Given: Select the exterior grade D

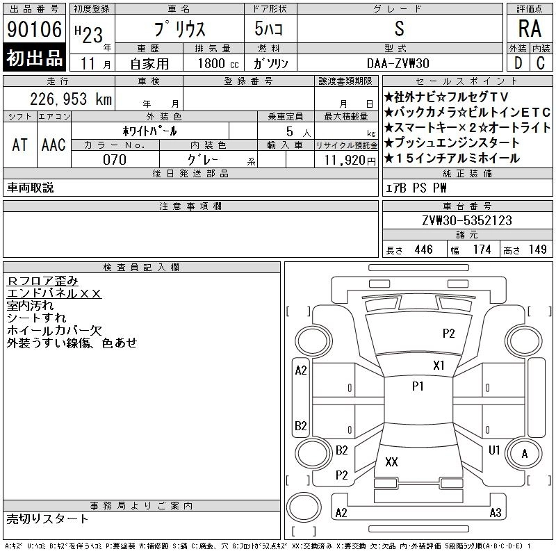Looking at the screenshot, I should coord(518,63).
